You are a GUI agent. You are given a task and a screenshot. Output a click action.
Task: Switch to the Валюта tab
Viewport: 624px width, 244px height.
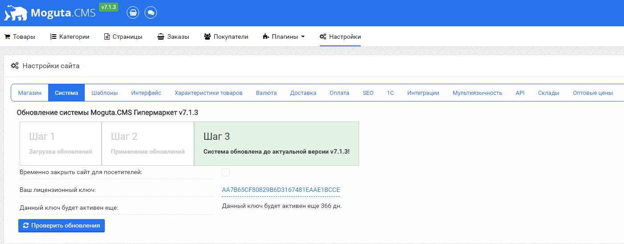click(x=266, y=93)
